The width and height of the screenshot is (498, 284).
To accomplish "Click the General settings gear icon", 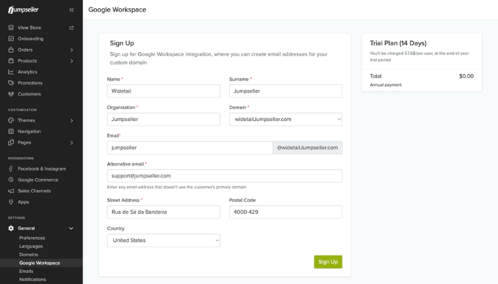I will [x=11, y=228].
